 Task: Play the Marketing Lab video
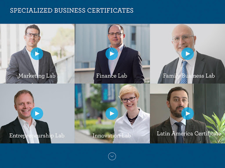(37, 54)
